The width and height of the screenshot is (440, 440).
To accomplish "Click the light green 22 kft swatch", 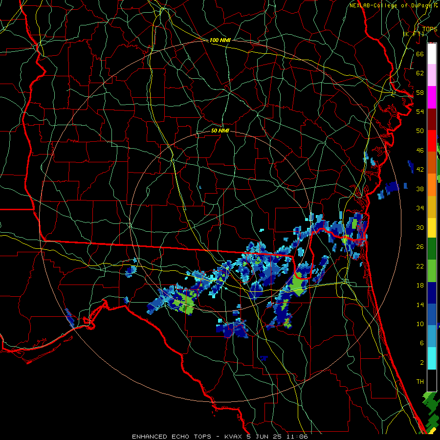I will pos(432,271).
